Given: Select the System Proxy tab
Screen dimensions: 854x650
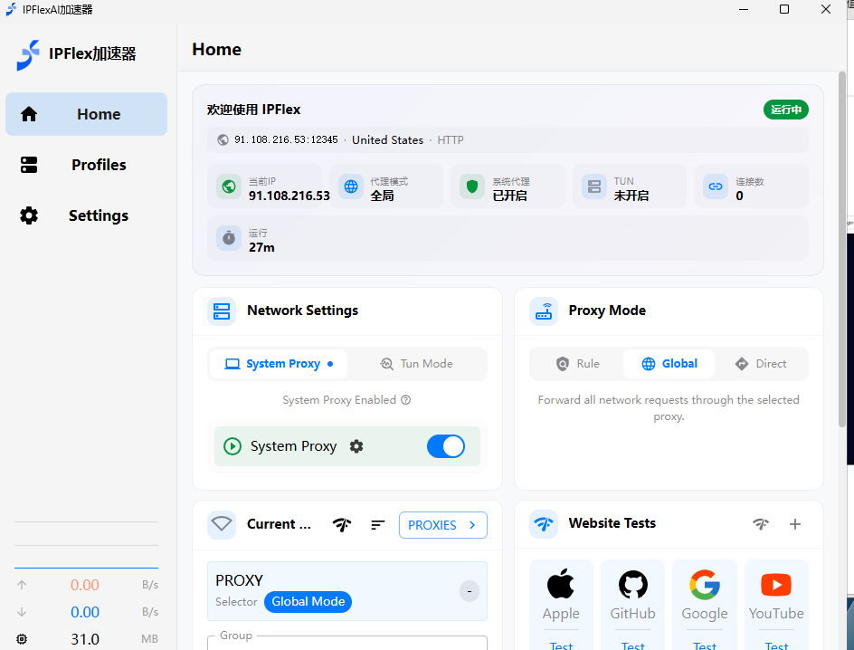Looking at the screenshot, I should [x=279, y=364].
